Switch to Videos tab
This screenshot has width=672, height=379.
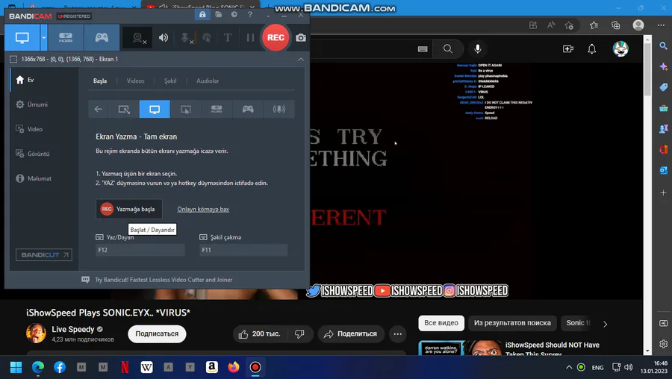point(135,81)
